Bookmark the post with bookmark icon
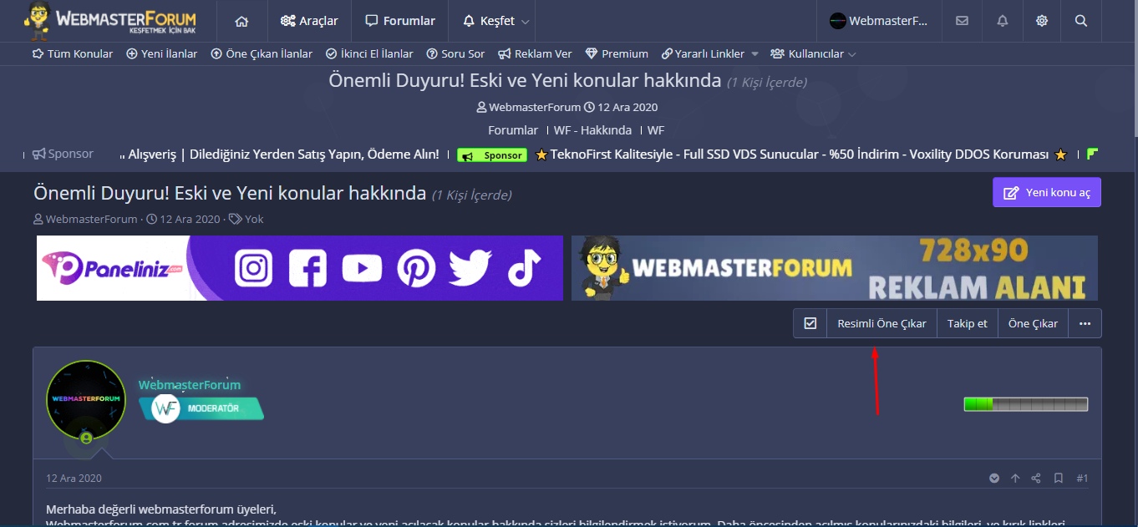 click(1058, 479)
